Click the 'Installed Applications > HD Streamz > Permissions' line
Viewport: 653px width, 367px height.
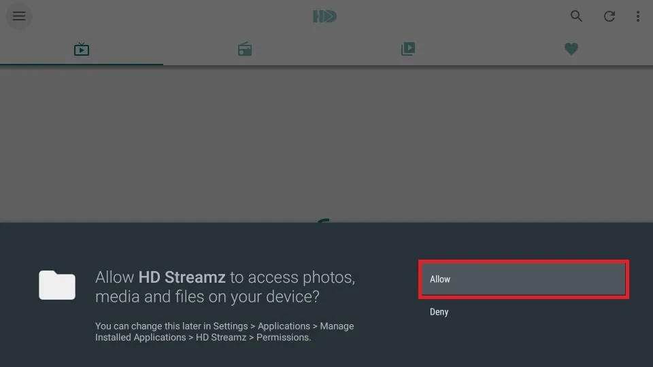coord(203,338)
